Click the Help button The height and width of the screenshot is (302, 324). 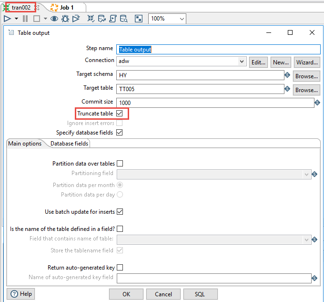coord(22,294)
